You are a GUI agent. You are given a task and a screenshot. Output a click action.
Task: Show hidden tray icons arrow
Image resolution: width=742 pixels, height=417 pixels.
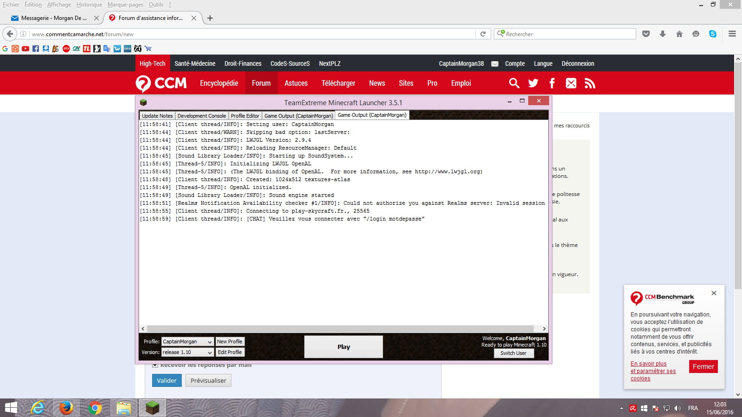[621, 408]
